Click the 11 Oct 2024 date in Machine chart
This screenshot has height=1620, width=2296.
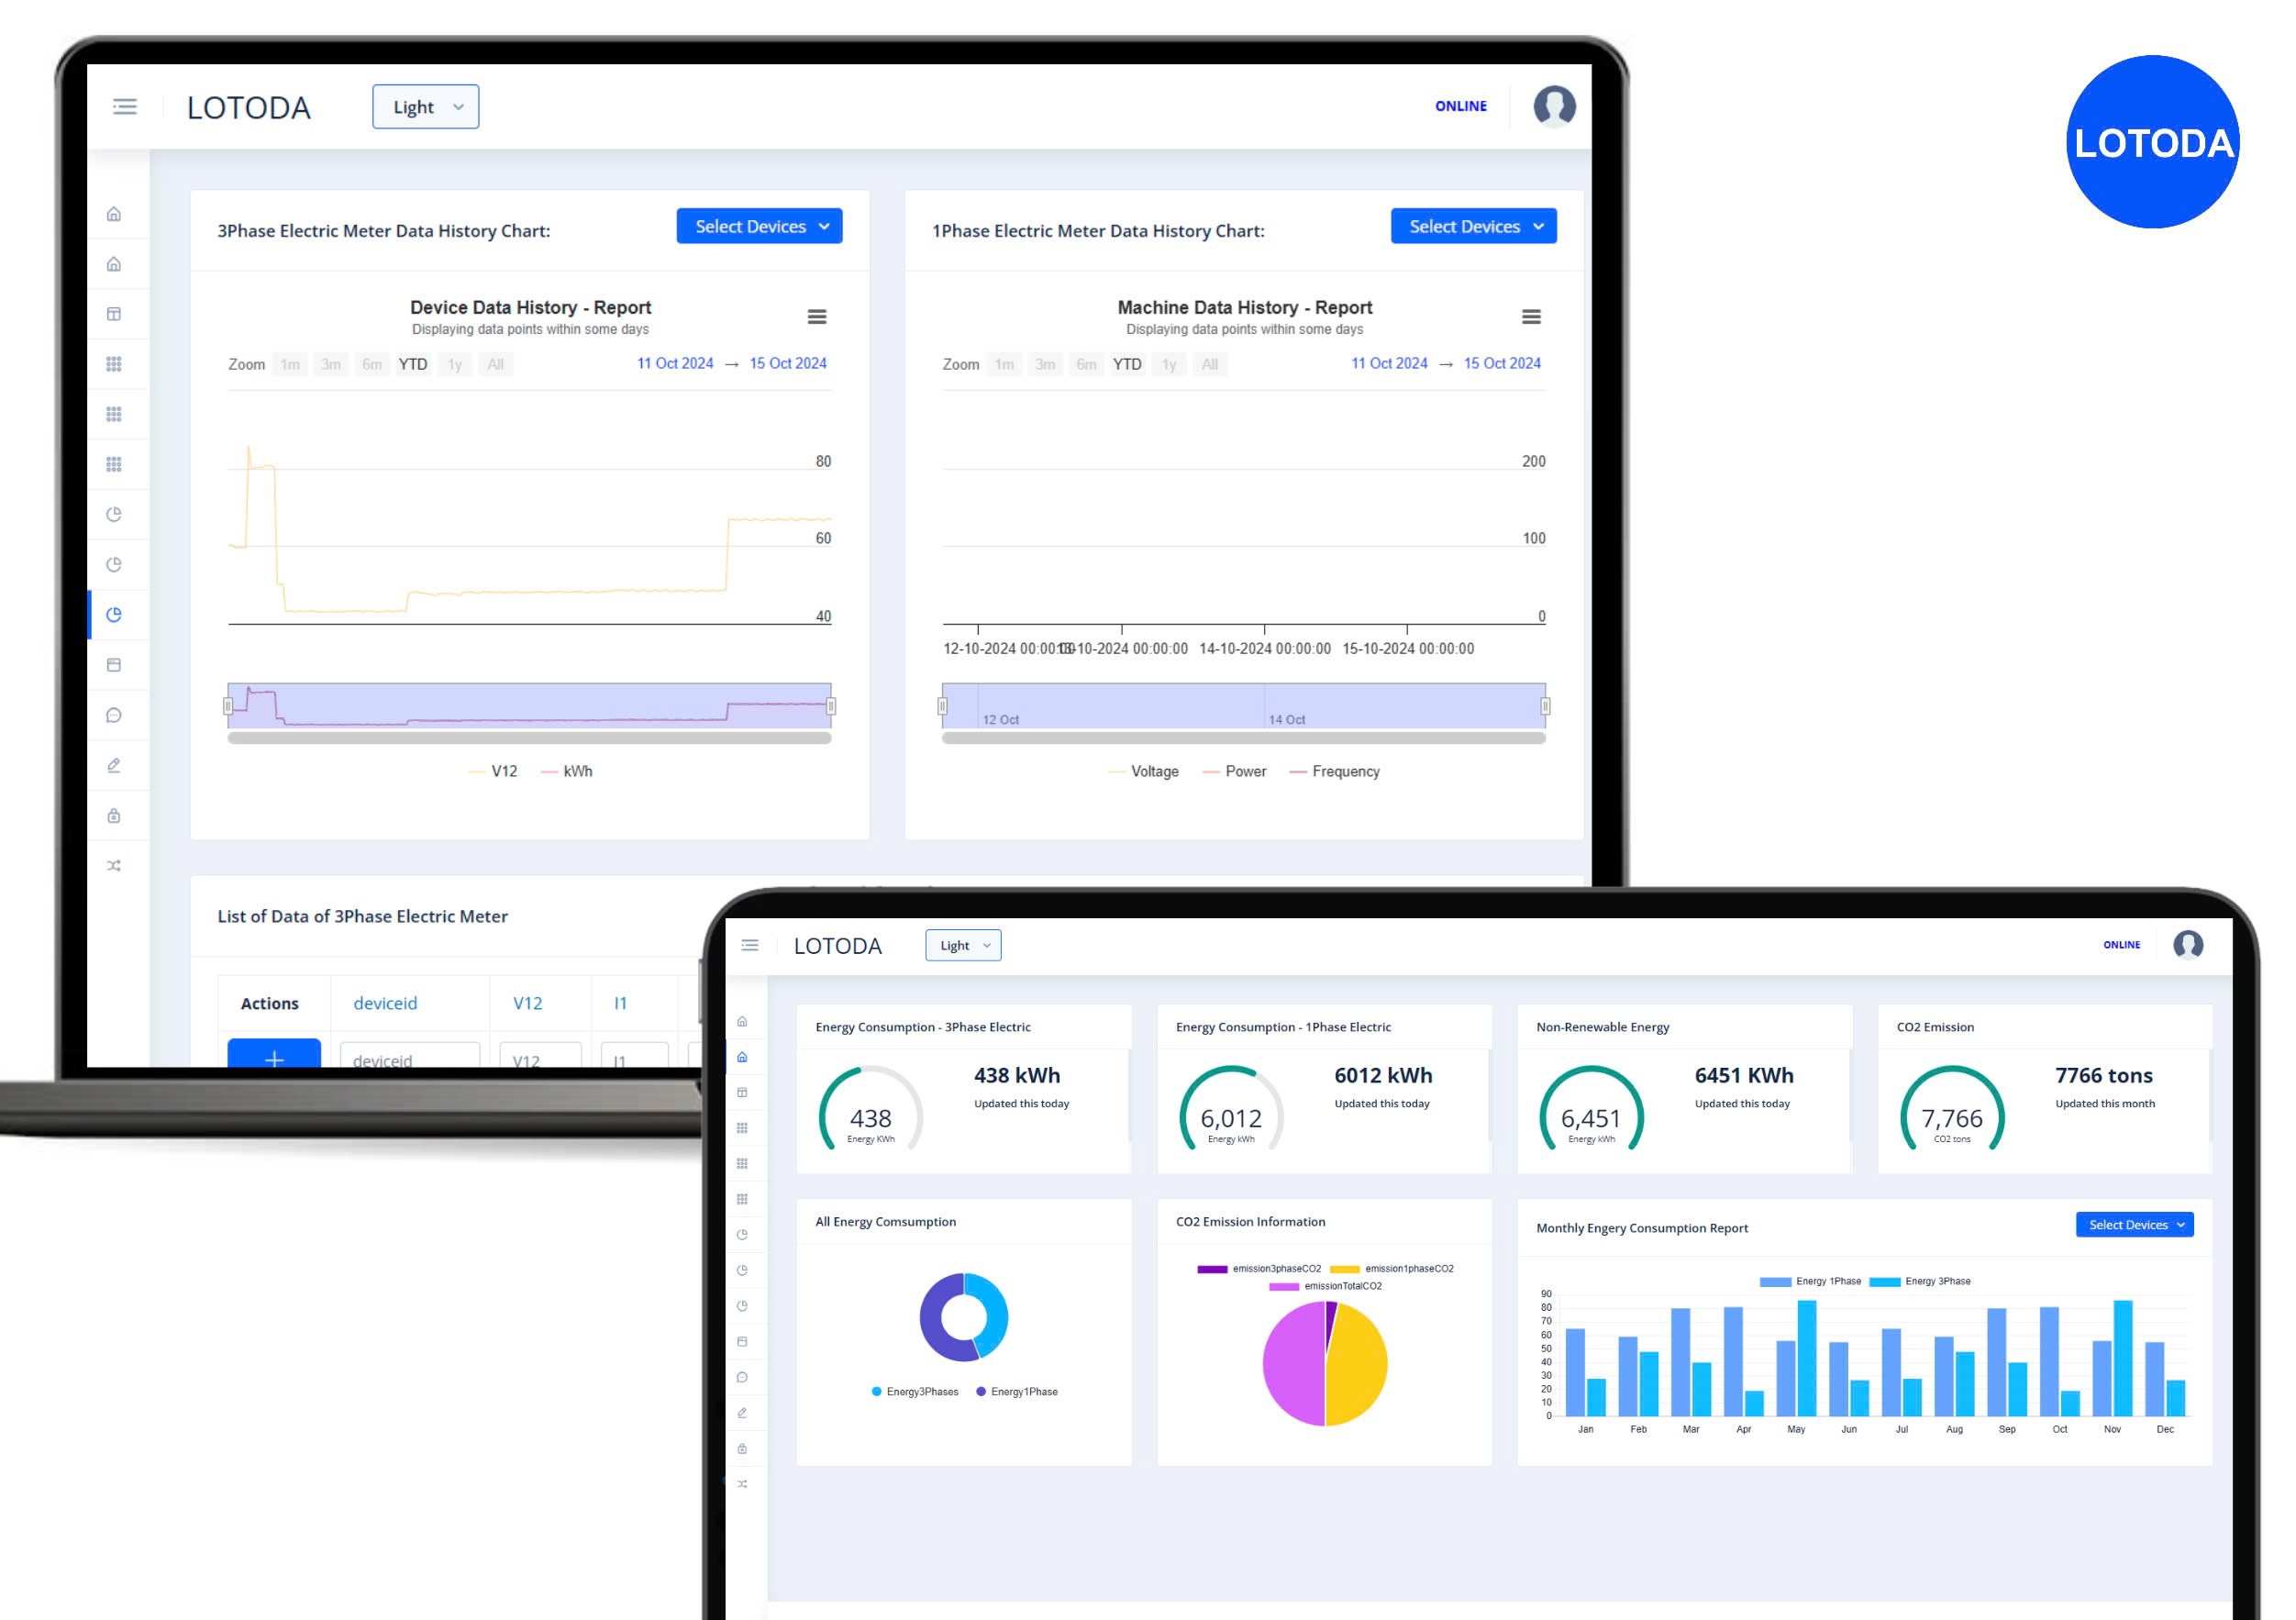coord(1389,363)
